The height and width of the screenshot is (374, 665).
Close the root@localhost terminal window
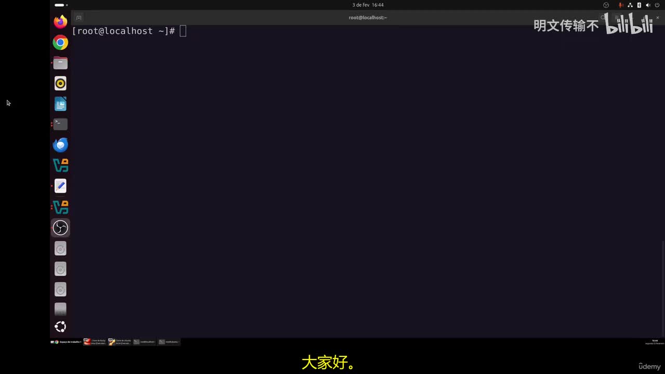[x=657, y=18]
